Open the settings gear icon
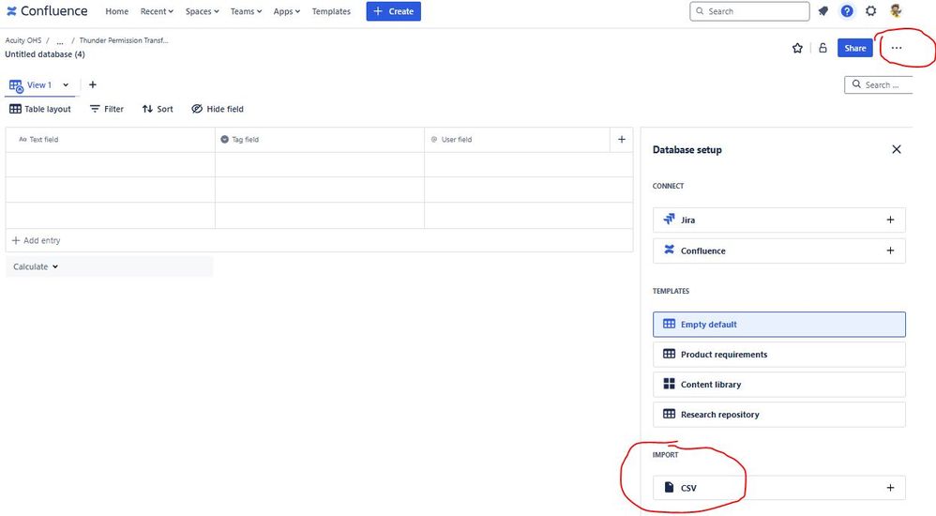Image resolution: width=936 pixels, height=516 pixels. click(871, 11)
